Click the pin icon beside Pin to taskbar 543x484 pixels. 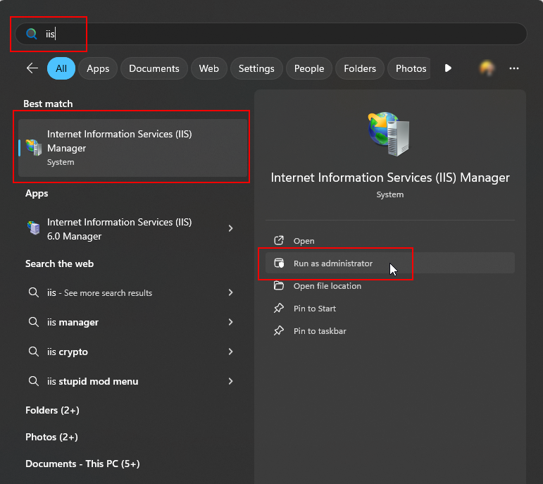tap(279, 330)
